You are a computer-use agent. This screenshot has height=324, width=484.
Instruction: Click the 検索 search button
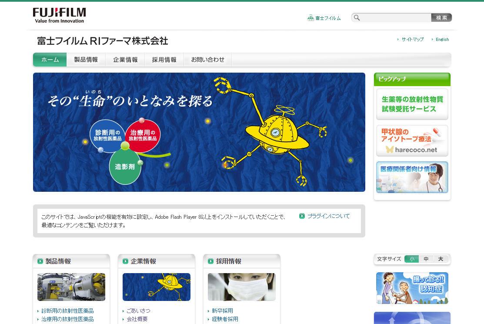coord(441,17)
